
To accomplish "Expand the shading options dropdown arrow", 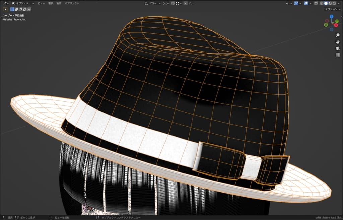I will [339, 3].
